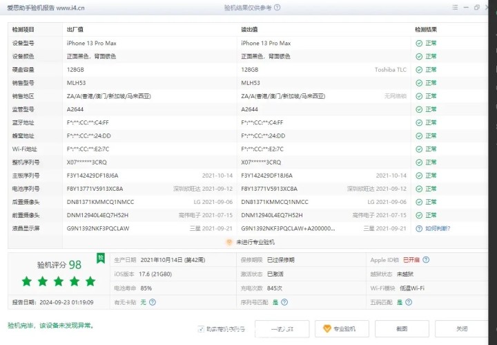Click the green check icon in 前置摄像头 row

click(x=419, y=215)
